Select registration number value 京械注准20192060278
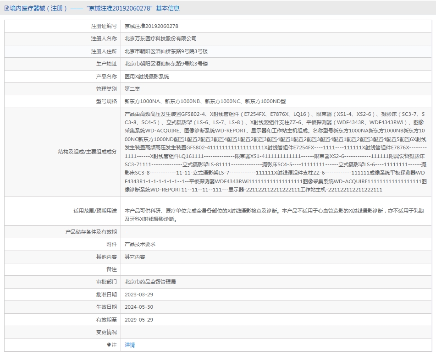This screenshot has width=436, height=355. [x=151, y=26]
